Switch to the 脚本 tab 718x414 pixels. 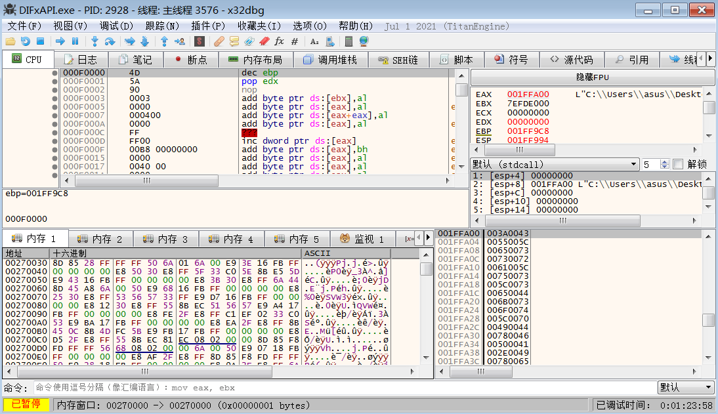tap(457, 60)
